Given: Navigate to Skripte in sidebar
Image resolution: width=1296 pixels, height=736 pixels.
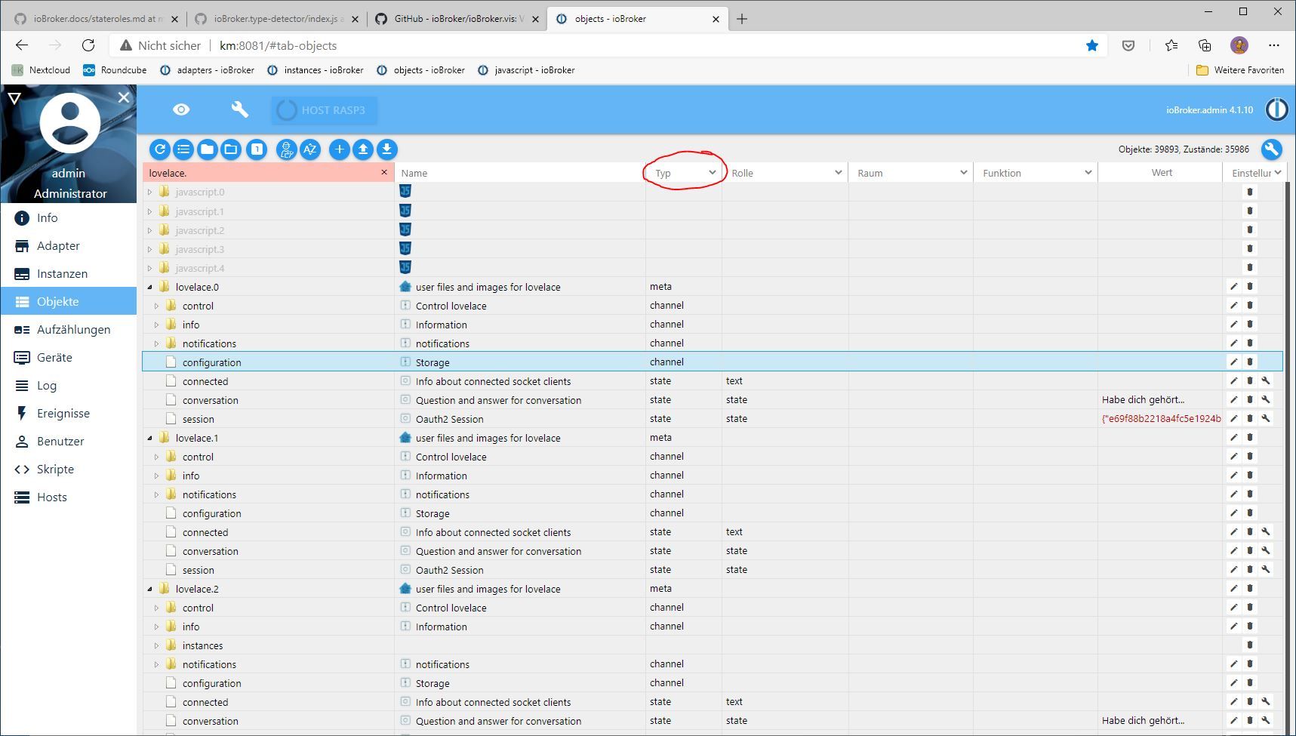Looking at the screenshot, I should (x=69, y=469).
